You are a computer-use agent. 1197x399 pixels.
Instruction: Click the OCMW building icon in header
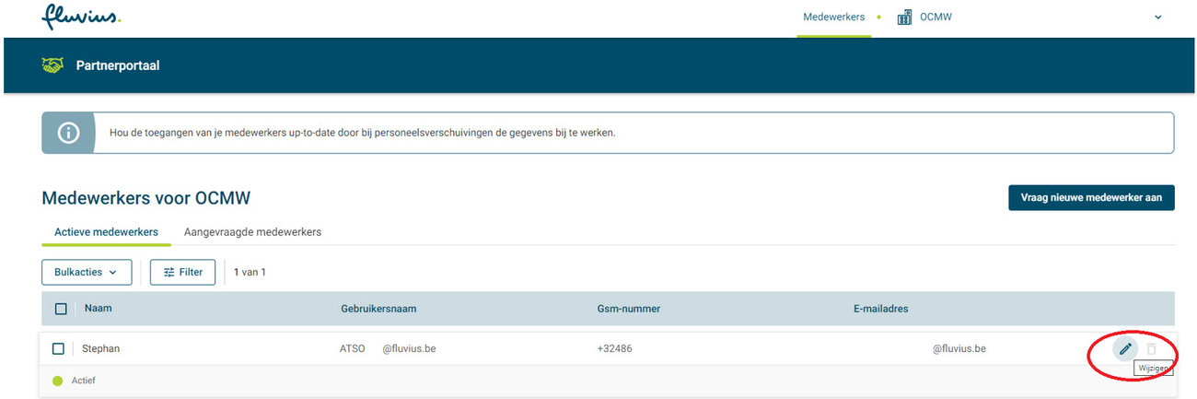tap(904, 17)
